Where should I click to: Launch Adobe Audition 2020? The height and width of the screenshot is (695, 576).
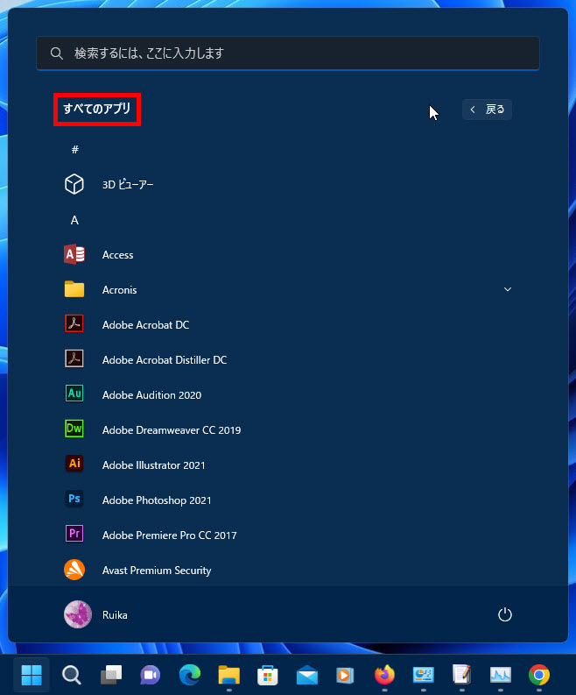[x=151, y=395]
